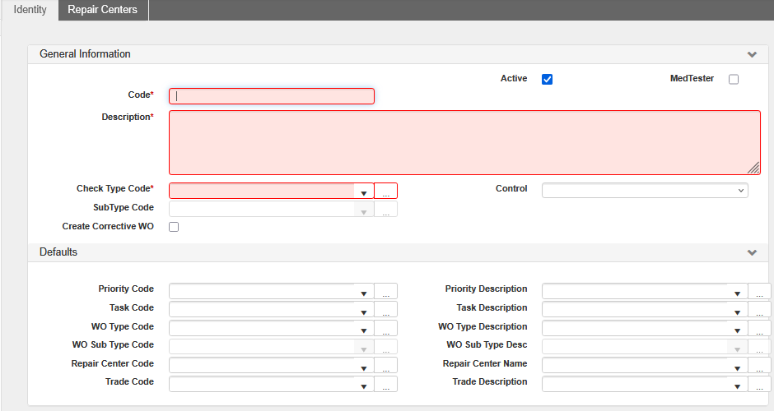Open the WO Type Code lookup button
The width and height of the screenshot is (774, 411).
pos(385,329)
